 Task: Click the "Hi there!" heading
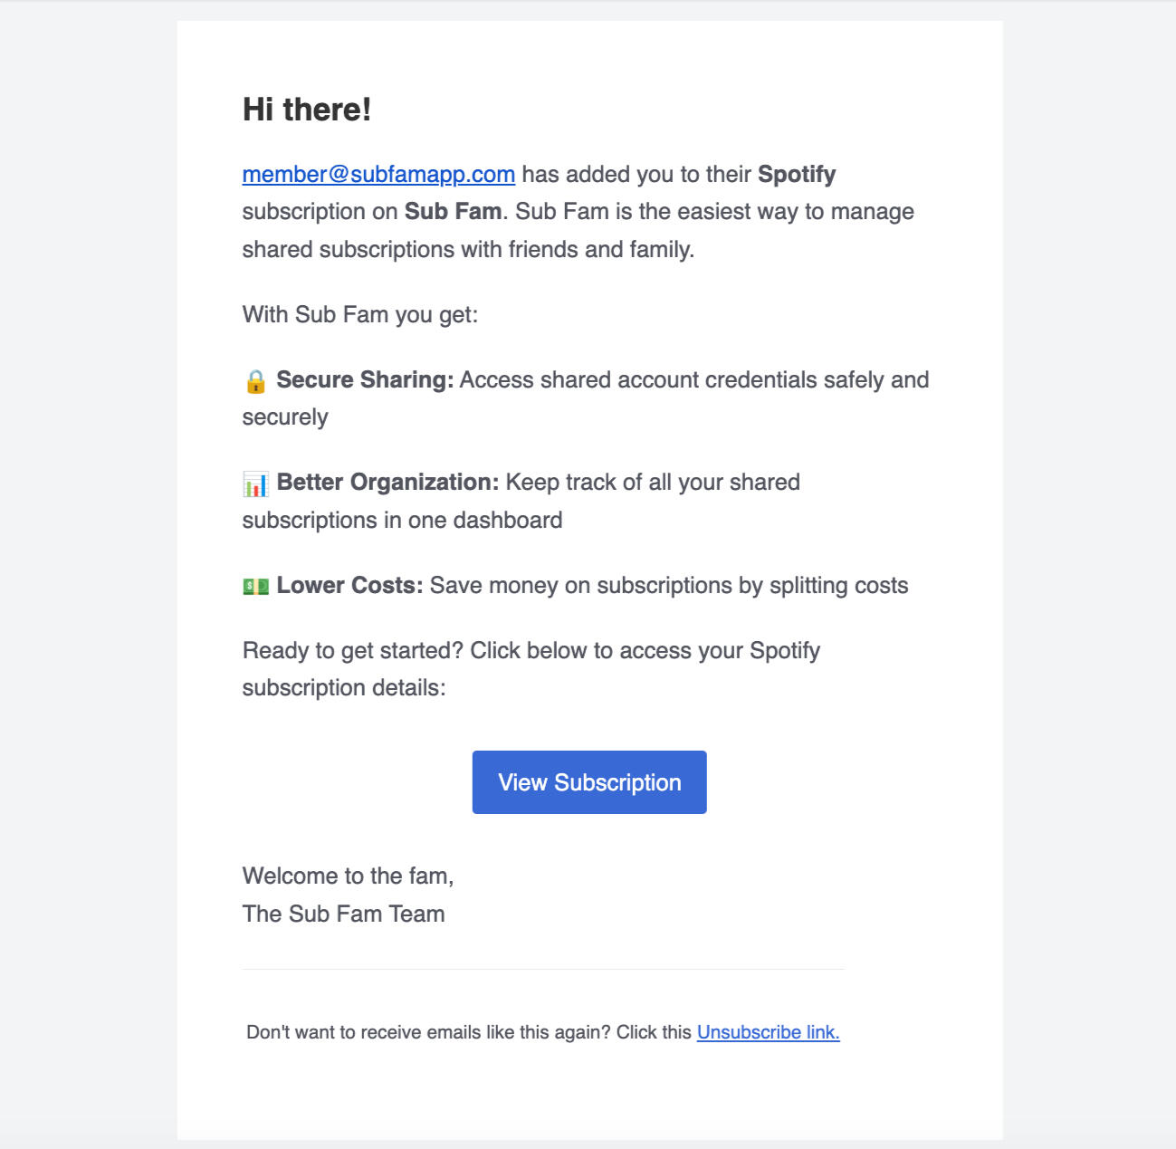[307, 110]
